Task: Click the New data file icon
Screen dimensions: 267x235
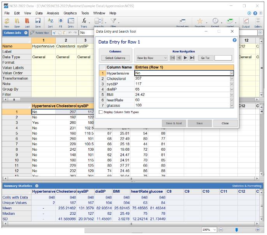Action: tap(7, 21)
